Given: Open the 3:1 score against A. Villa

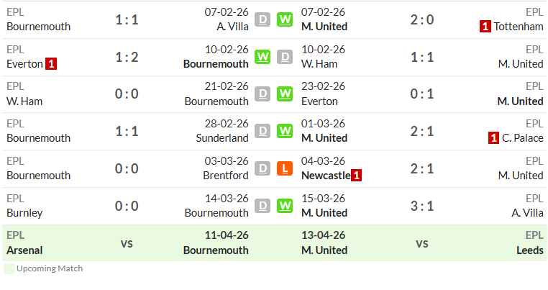Looking at the screenshot, I should click(422, 206).
